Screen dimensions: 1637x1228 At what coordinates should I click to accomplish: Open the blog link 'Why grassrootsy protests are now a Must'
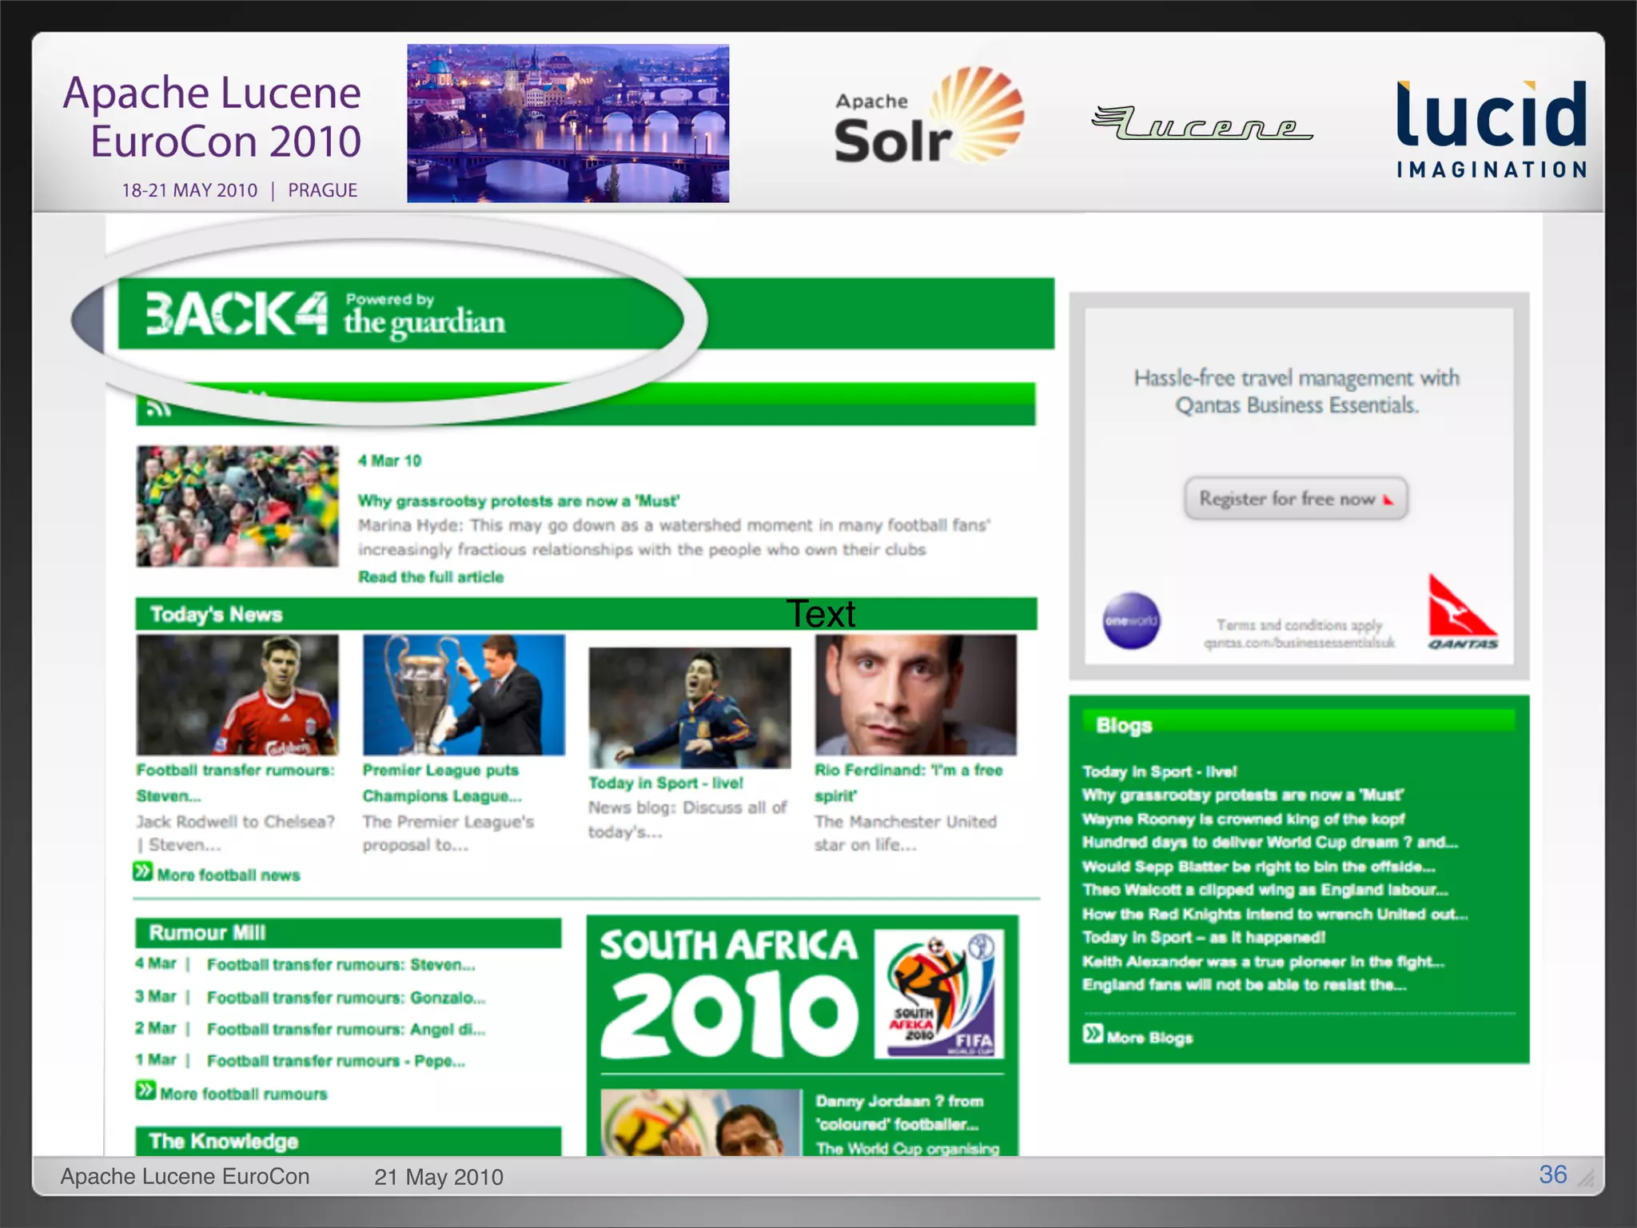coord(1243,795)
